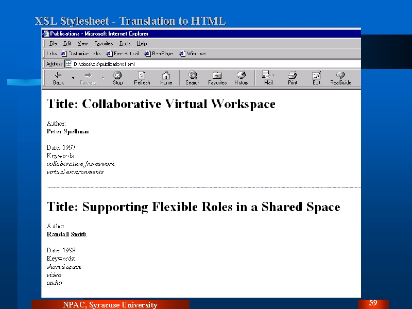The height and width of the screenshot is (309, 412).
Task: Click the Links toolbar label
Action: [52, 54]
